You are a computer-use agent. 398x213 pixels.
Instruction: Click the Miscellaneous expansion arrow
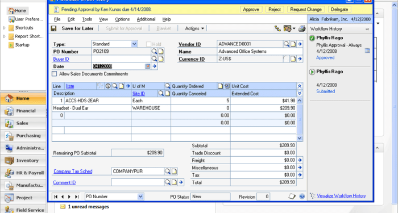click(x=300, y=168)
